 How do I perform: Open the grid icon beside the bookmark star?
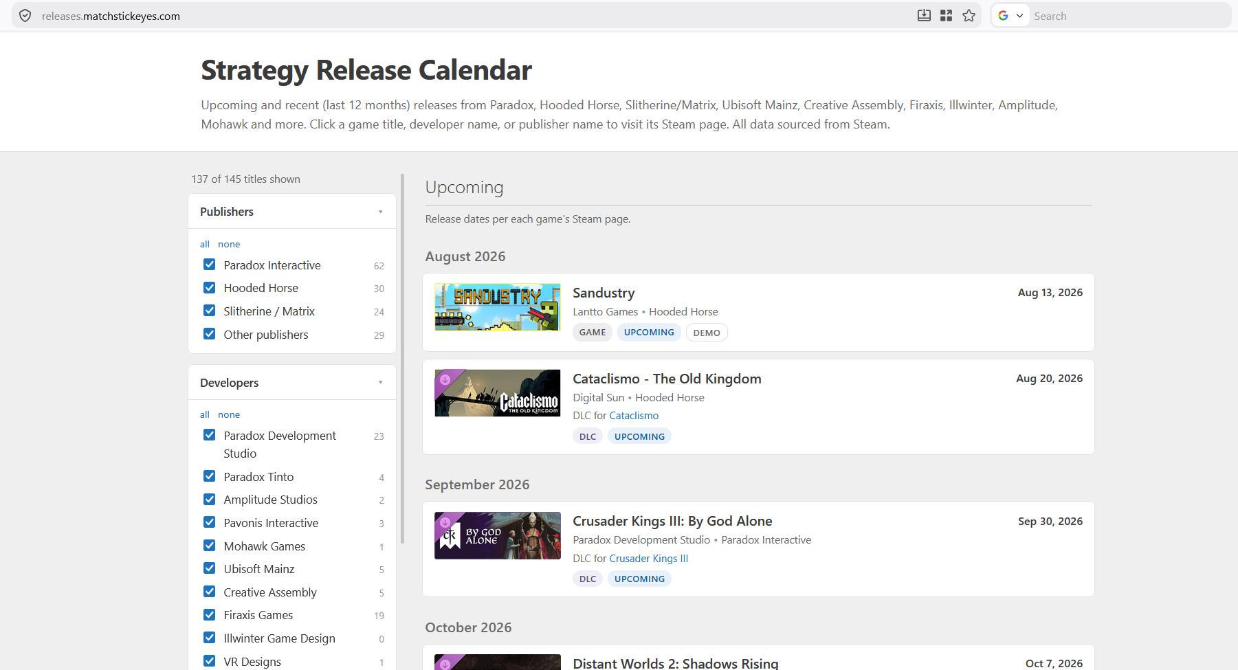[946, 16]
